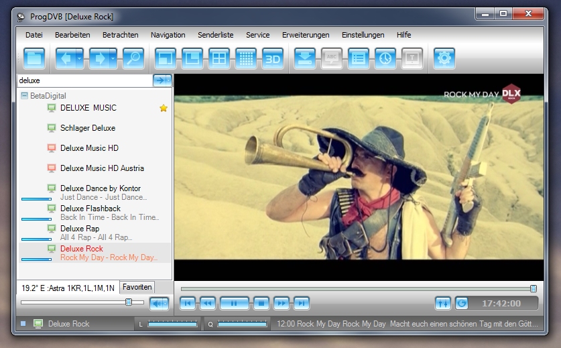Show the four-channel mosaic grid icon
The image size is (561, 348).
click(219, 58)
